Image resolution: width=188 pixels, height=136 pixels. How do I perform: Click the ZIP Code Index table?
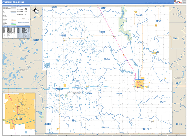click(16, 32)
